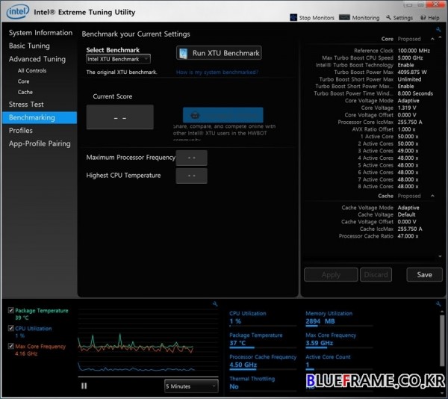Click the Processor Cache Ratio 47.000 x
This screenshot has width=448, height=399.
[x=408, y=236]
